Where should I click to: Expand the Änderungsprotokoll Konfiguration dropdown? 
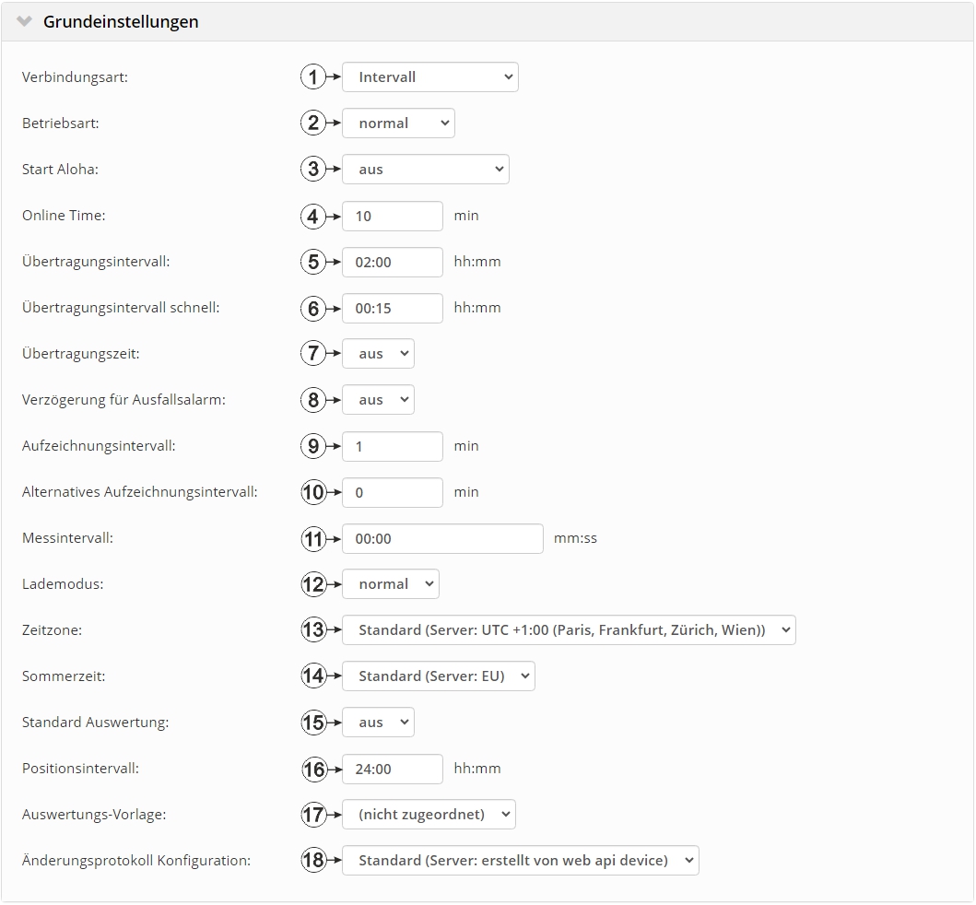(x=520, y=861)
